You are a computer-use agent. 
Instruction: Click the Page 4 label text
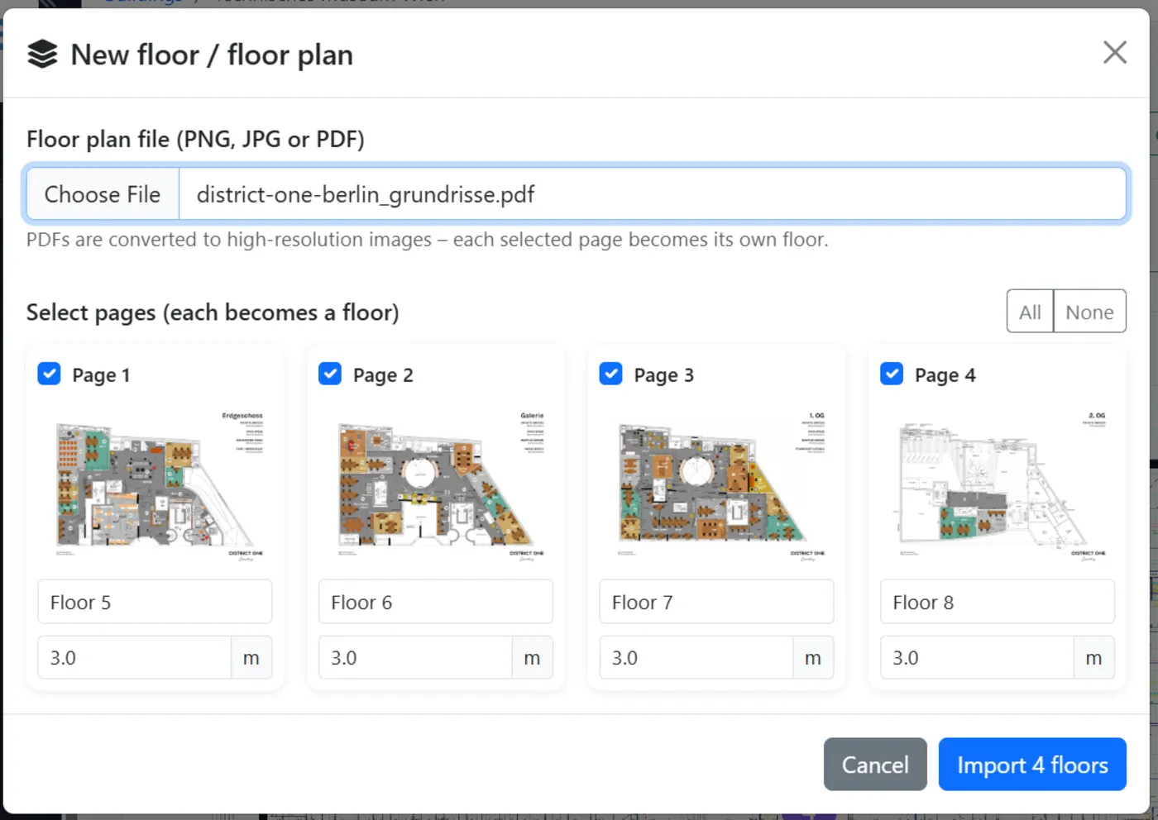point(945,375)
